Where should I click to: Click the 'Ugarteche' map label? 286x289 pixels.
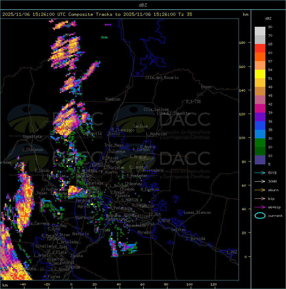click(85, 218)
